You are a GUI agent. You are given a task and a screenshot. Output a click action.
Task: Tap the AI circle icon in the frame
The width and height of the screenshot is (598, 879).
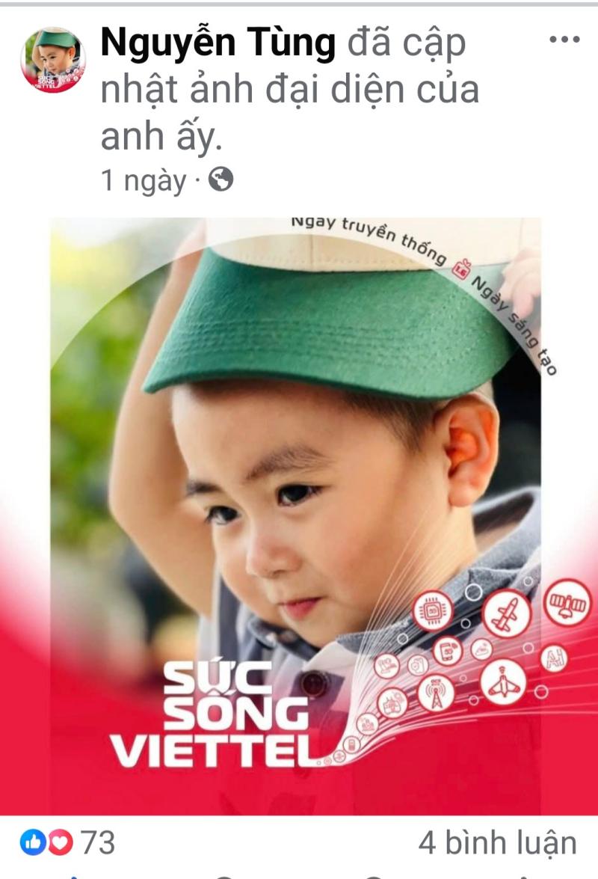tap(555, 659)
